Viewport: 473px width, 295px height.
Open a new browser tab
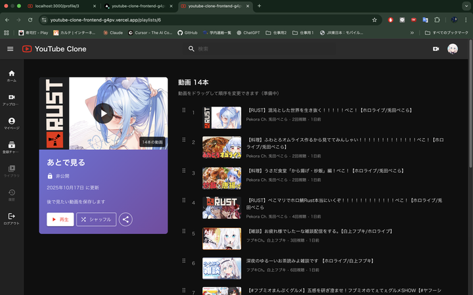pos(259,6)
